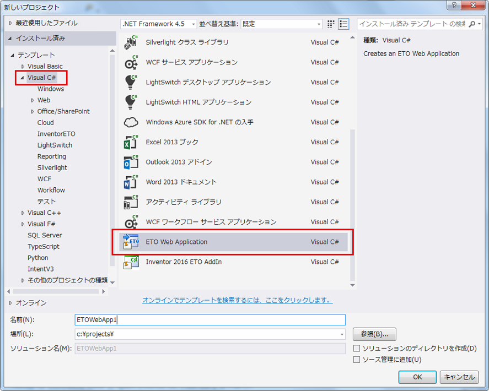
Task: Open the sort order dropdown showing 既定
Action: pyautogui.click(x=281, y=24)
